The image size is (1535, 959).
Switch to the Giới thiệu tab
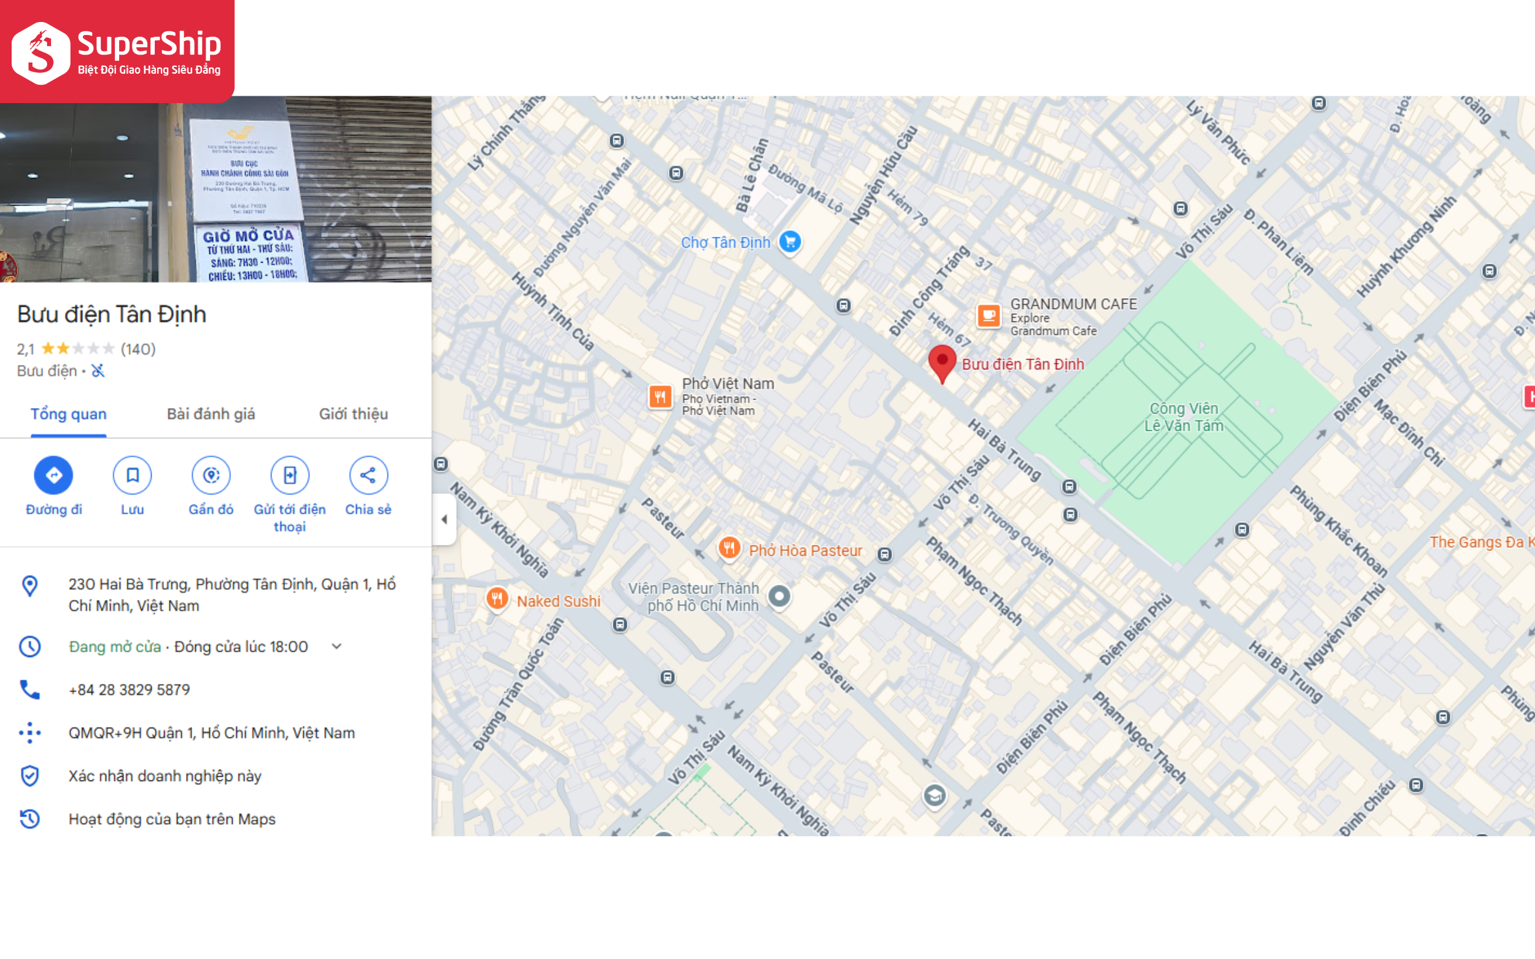pos(354,414)
